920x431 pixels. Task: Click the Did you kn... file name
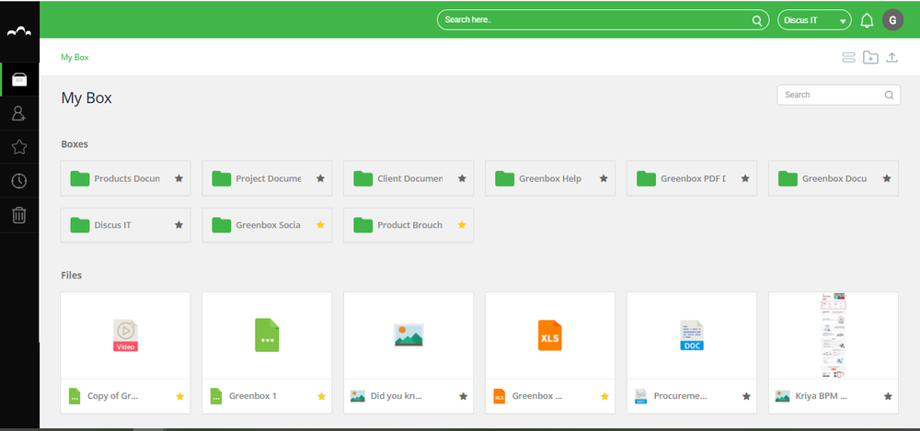click(396, 396)
